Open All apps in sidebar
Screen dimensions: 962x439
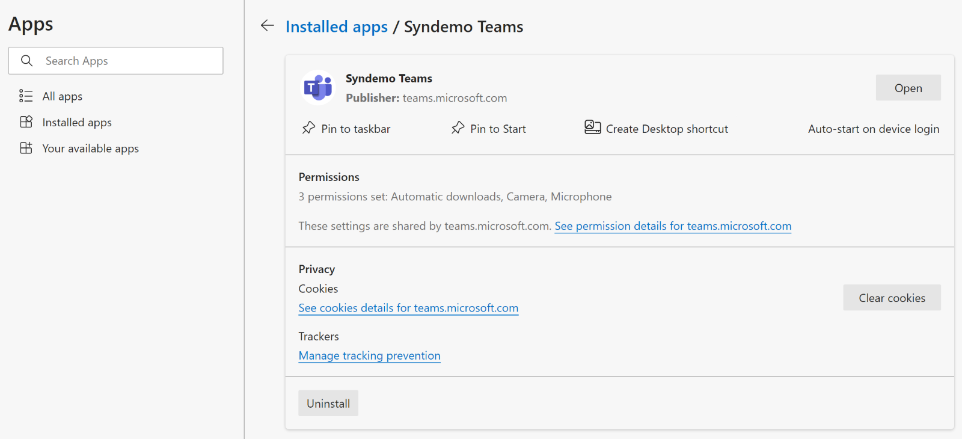click(x=63, y=96)
